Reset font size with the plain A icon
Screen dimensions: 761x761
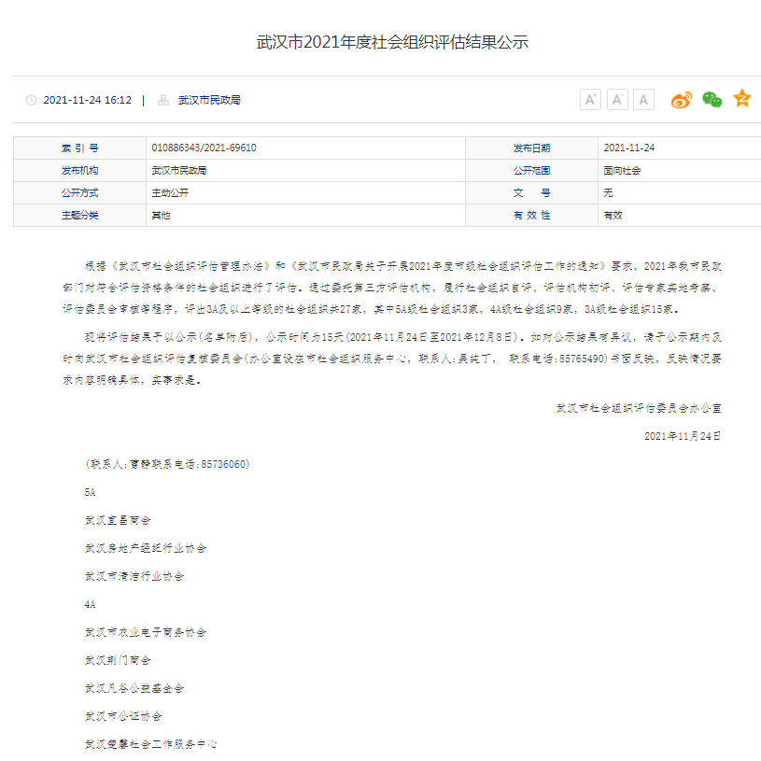click(x=643, y=100)
